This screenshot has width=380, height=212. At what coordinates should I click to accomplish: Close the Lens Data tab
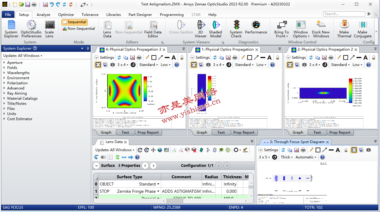[x=126, y=142]
